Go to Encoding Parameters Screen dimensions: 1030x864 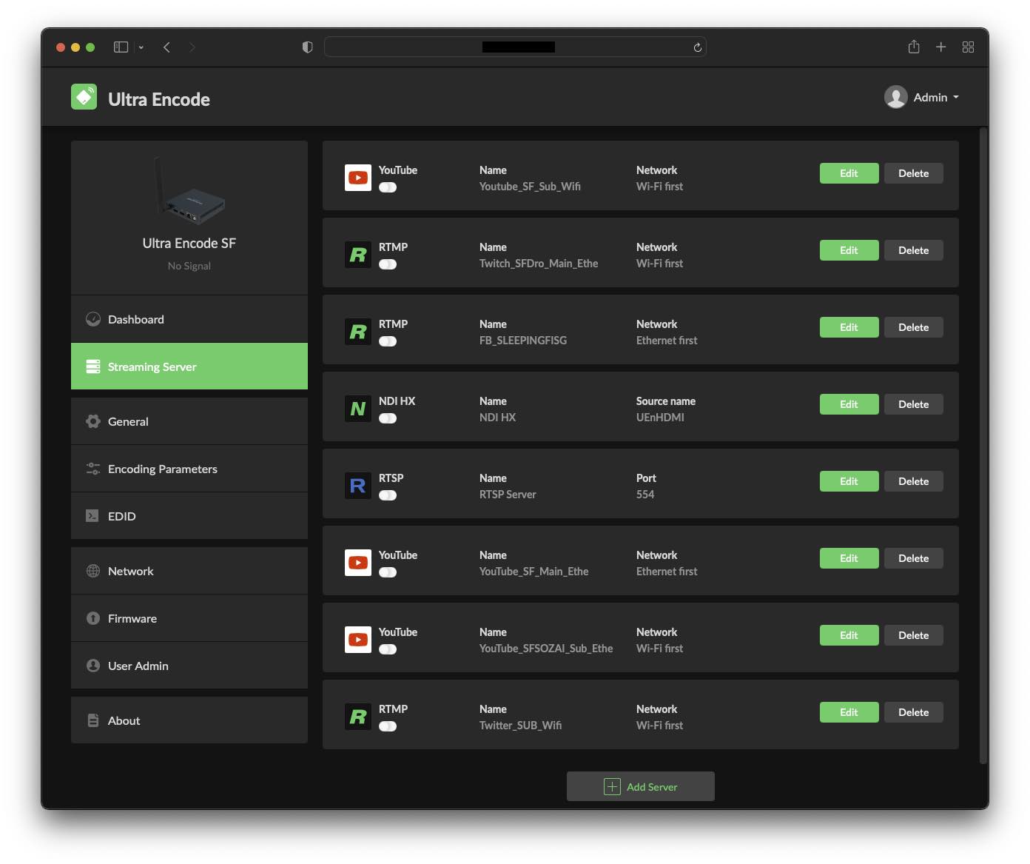(189, 469)
